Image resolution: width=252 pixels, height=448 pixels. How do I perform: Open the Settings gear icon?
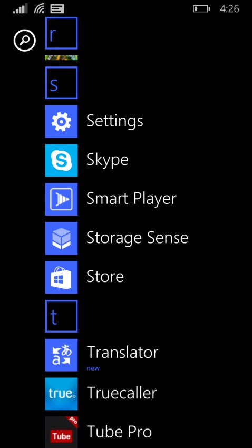[x=62, y=121]
